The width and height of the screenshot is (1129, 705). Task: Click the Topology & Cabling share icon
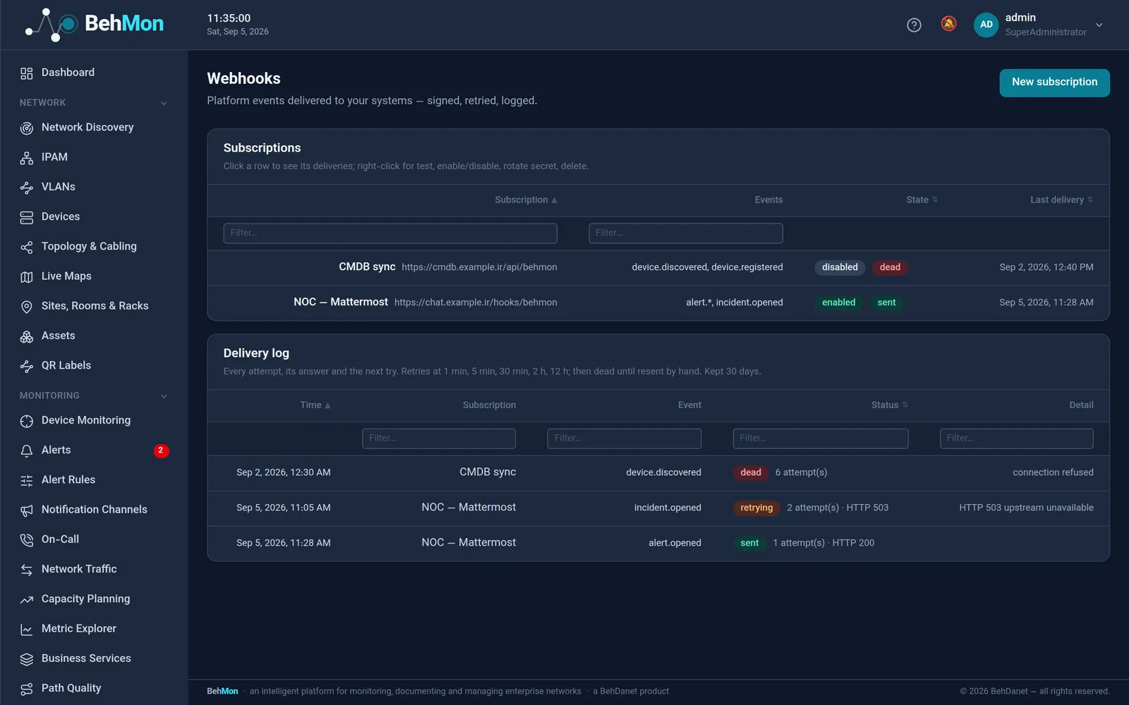[x=27, y=247]
